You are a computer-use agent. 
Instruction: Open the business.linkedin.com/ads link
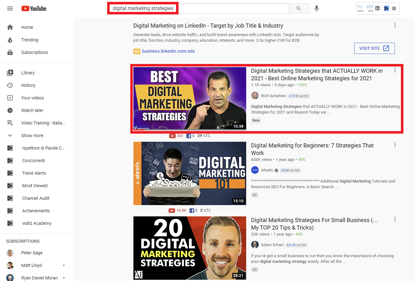click(168, 51)
